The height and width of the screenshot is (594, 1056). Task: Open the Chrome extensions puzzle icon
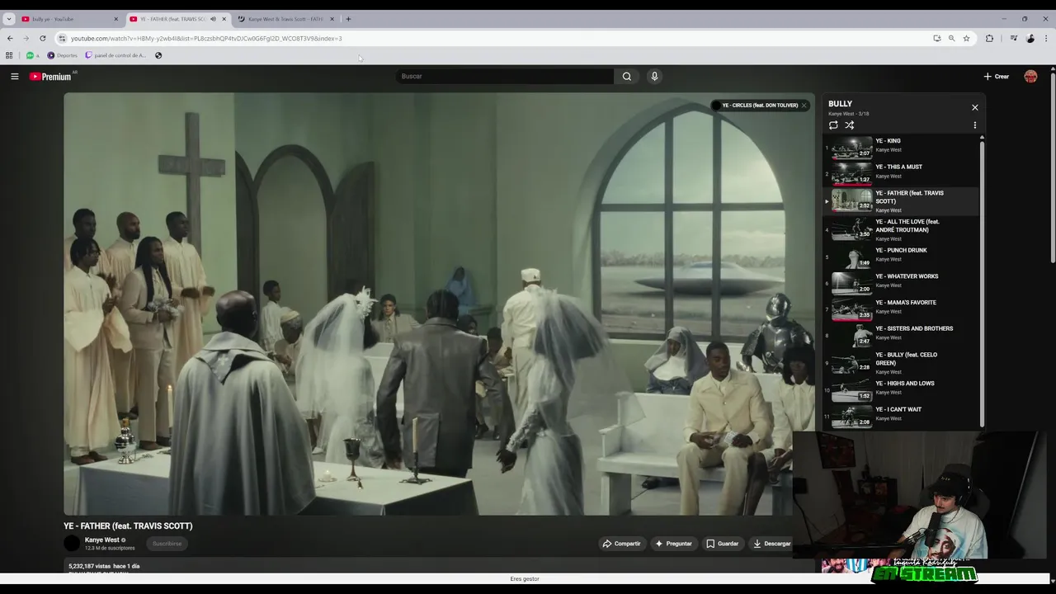[x=989, y=38]
